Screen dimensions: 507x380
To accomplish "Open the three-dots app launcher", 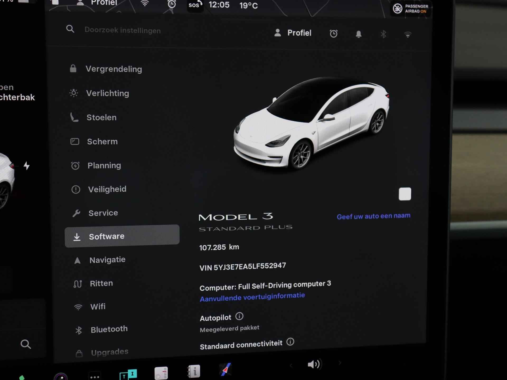I will [x=95, y=377].
